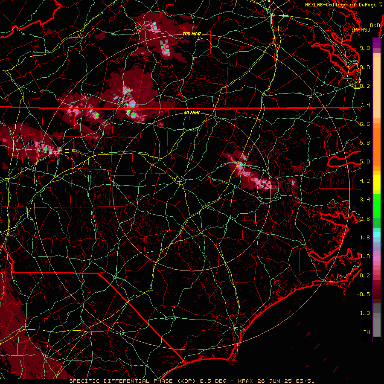Click the "1.0" legend value
The height and width of the screenshot is (384, 384).
pos(365,256)
